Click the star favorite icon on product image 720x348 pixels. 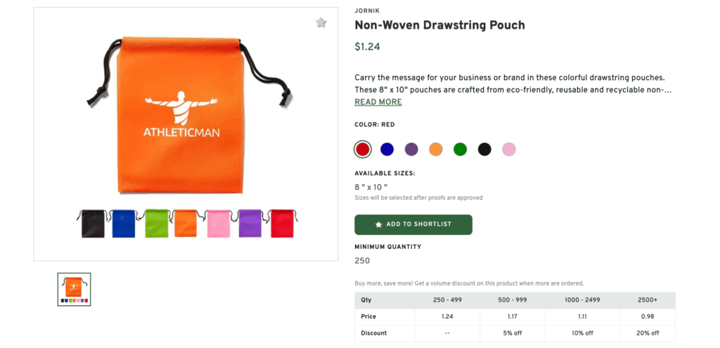(x=321, y=23)
